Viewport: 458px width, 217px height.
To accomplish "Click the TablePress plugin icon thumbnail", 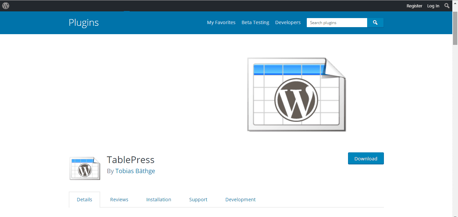I will click(x=84, y=168).
